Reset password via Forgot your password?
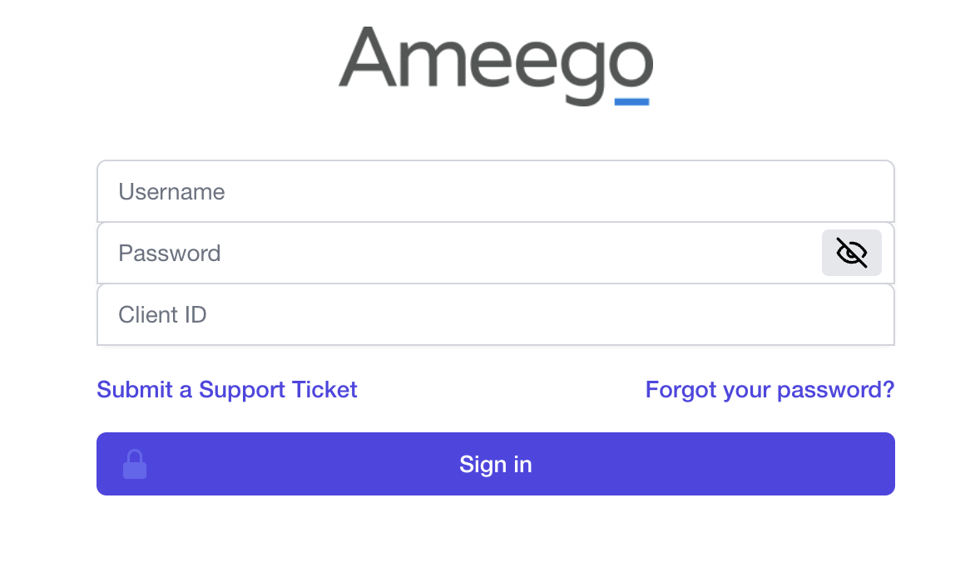This screenshot has height=562, width=980. 770,389
